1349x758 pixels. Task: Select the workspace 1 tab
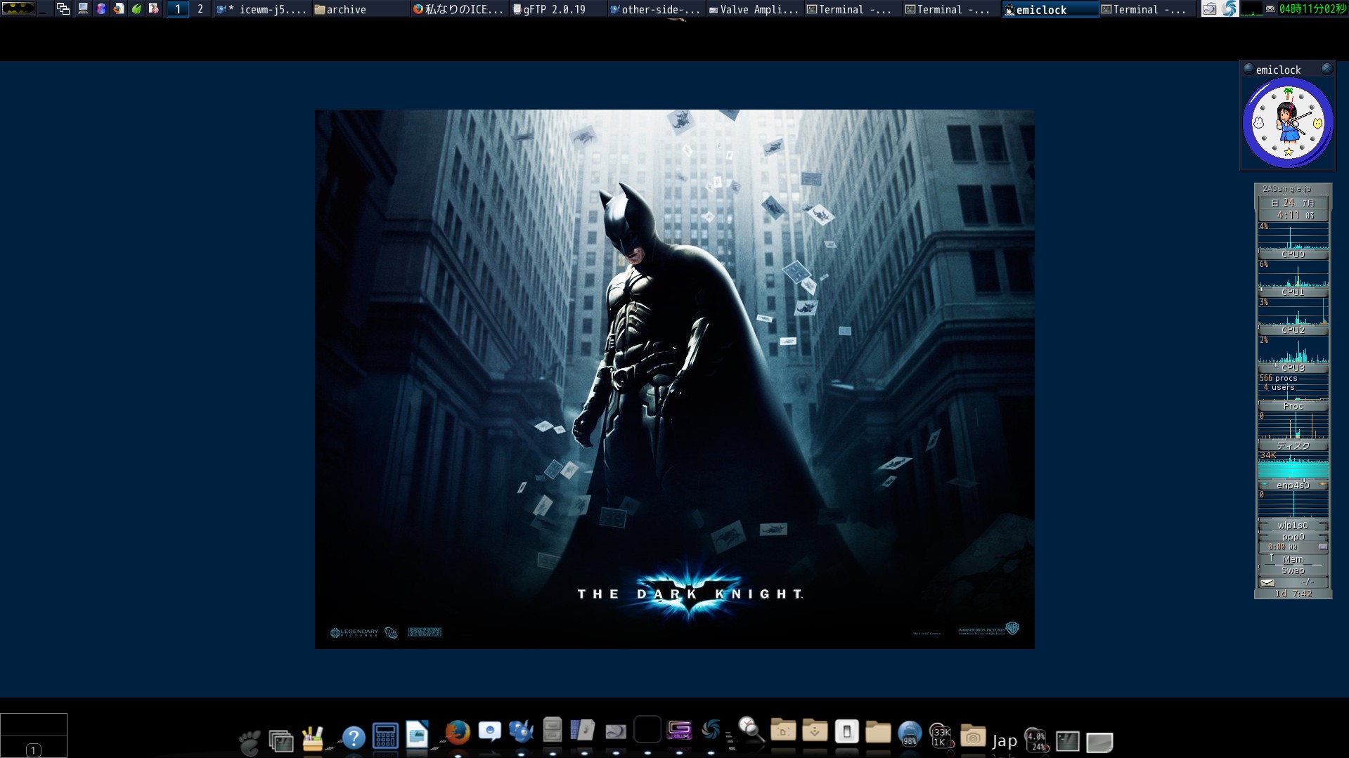point(178,9)
